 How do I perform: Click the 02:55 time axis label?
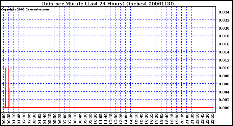(x=29, y=119)
